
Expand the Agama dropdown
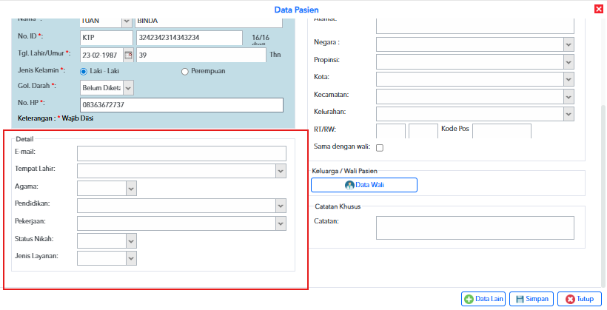tap(131, 189)
